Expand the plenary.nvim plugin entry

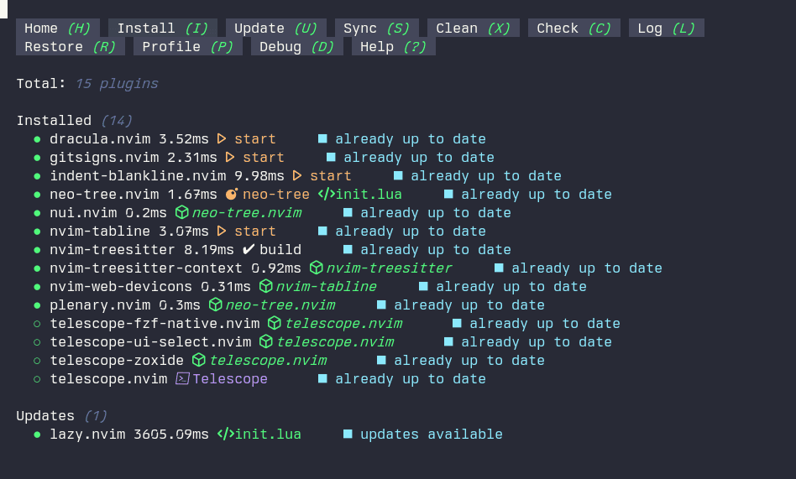(100, 305)
